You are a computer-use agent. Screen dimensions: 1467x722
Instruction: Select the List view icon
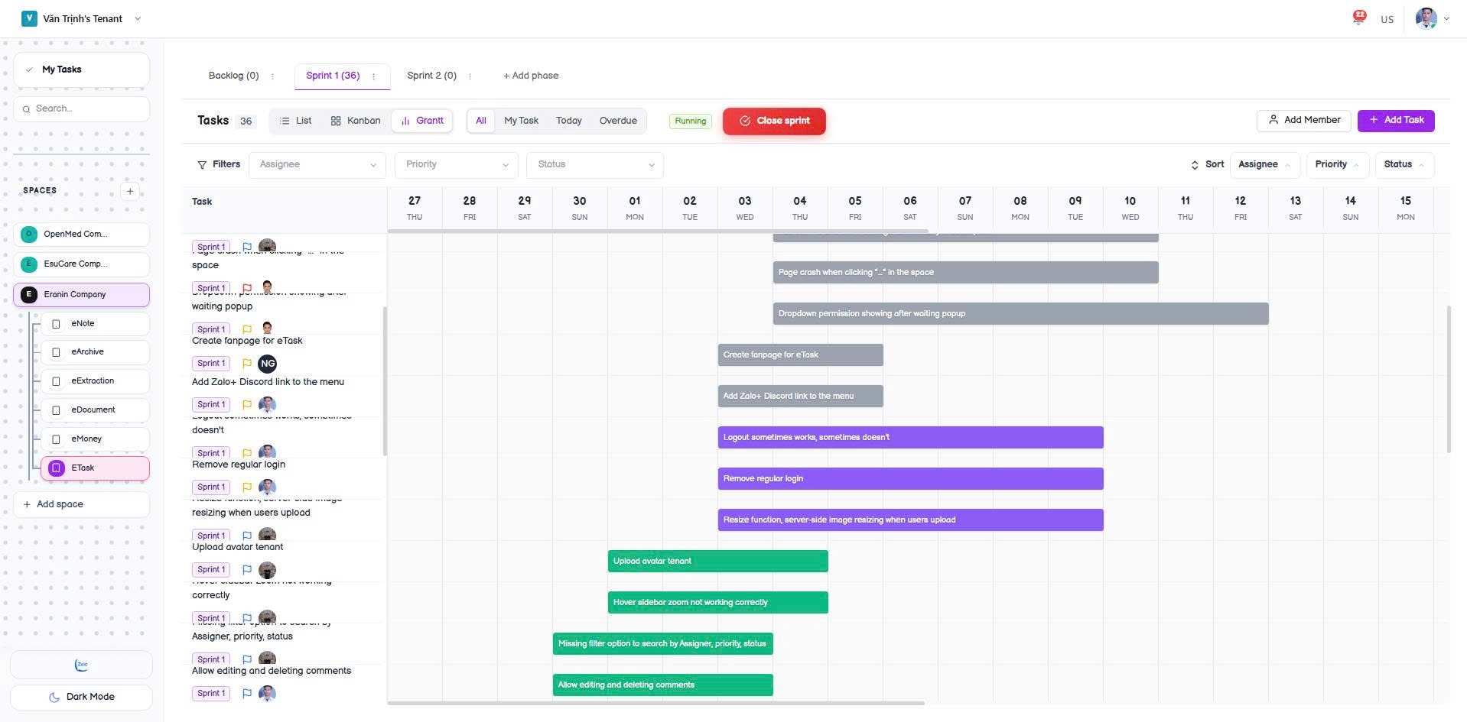coord(284,120)
